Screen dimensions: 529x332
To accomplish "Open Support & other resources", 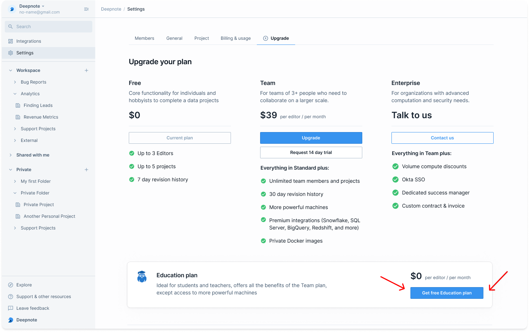I will (x=44, y=297).
